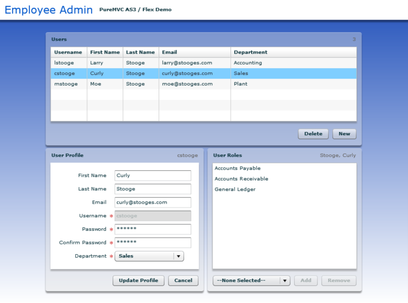Click the Plant department cell
This screenshot has height=303, width=408.
tap(294, 84)
